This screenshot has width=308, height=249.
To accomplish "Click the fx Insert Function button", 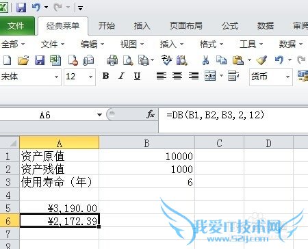I will tap(151, 114).
